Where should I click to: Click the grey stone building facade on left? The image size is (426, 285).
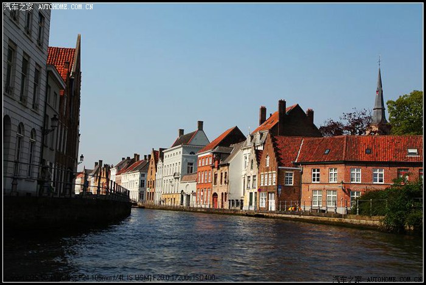click(x=24, y=104)
